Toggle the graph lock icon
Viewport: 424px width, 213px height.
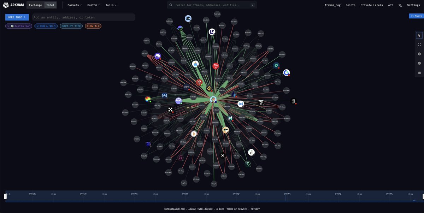pos(419,72)
